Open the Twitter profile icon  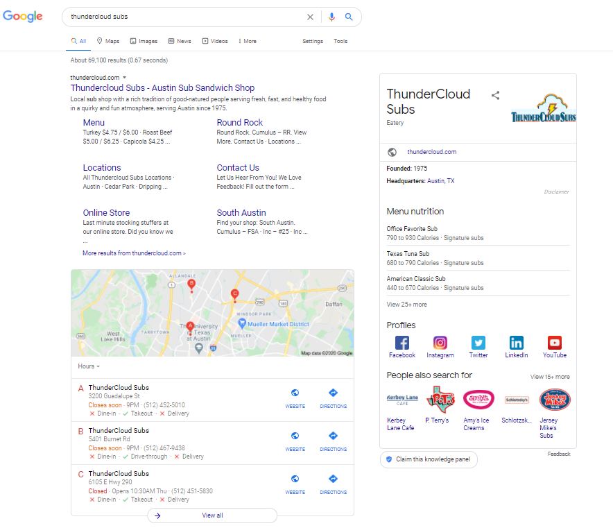click(478, 343)
